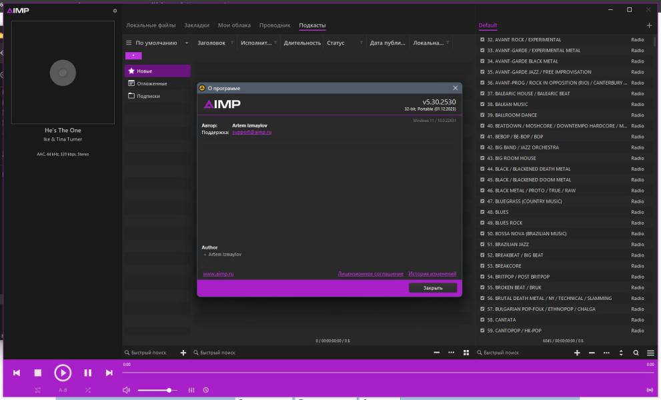Click the podcast list quick search field
The image size is (661, 400).
click(310, 353)
